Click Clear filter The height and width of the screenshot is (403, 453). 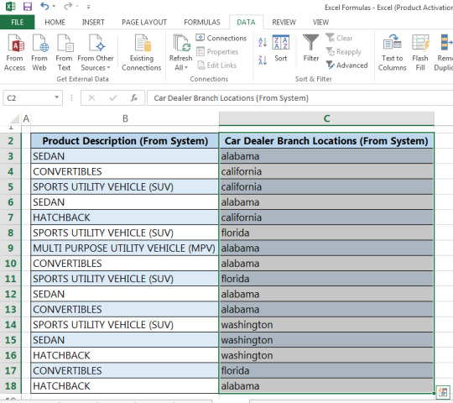pyautogui.click(x=339, y=38)
